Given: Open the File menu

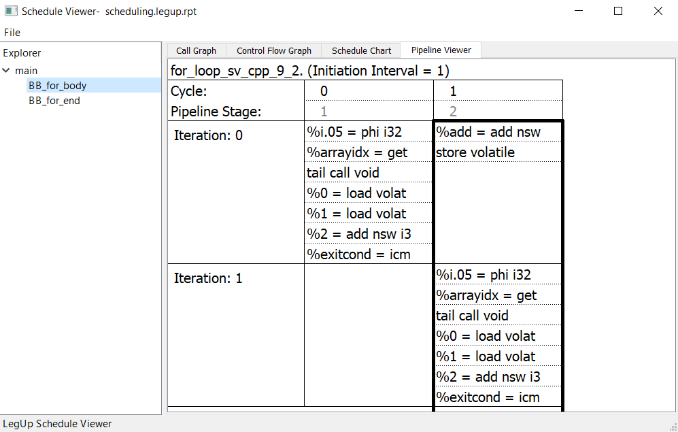Looking at the screenshot, I should [x=12, y=33].
